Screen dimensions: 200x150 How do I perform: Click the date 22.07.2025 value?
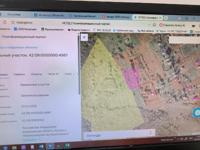click(x=29, y=106)
